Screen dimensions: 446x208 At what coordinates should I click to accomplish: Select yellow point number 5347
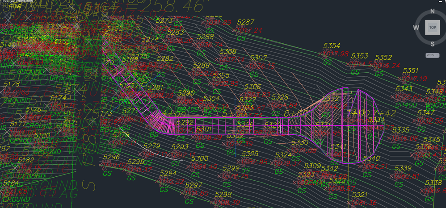coord(426,112)
